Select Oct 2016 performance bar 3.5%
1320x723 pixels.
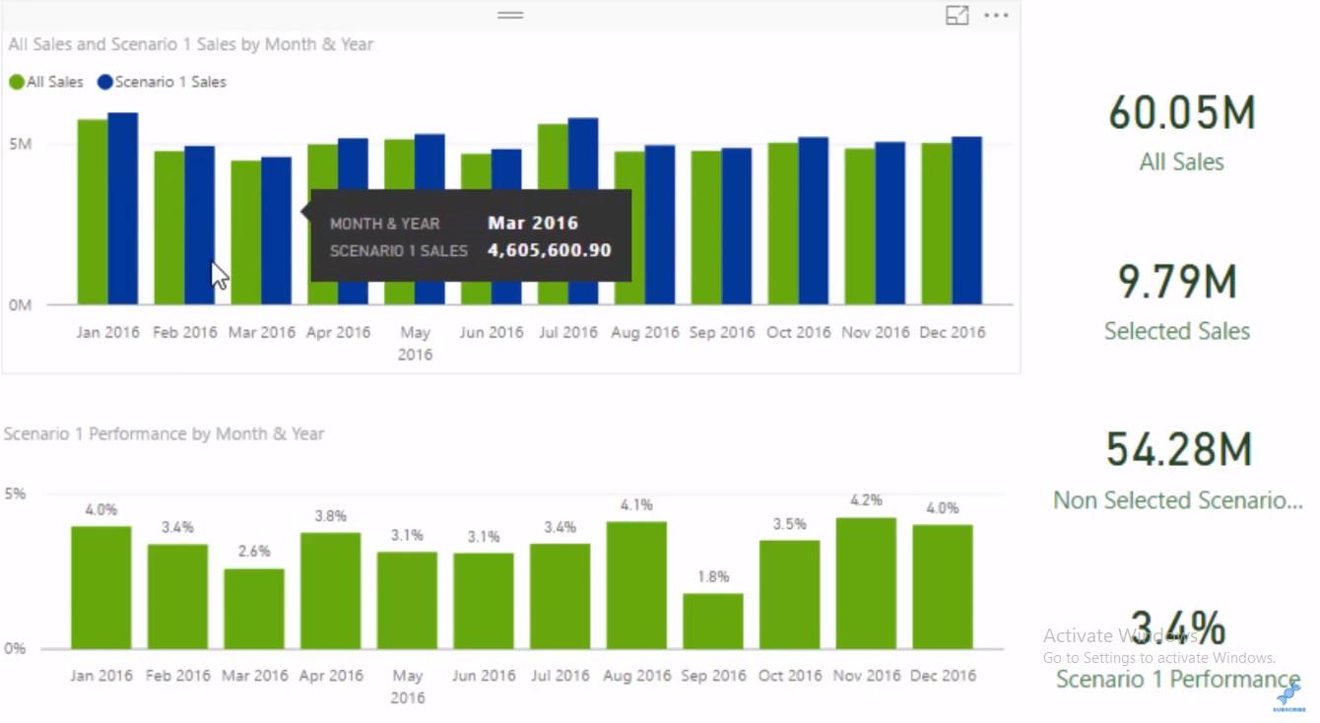790,594
